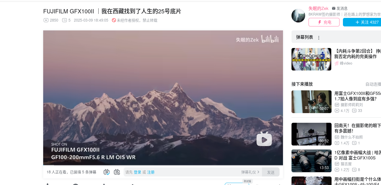
Task: Click the video progress bar under player
Action: coord(163,165)
